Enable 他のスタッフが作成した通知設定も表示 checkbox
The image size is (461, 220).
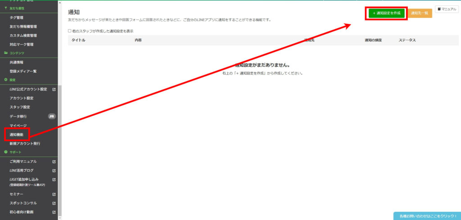point(70,31)
